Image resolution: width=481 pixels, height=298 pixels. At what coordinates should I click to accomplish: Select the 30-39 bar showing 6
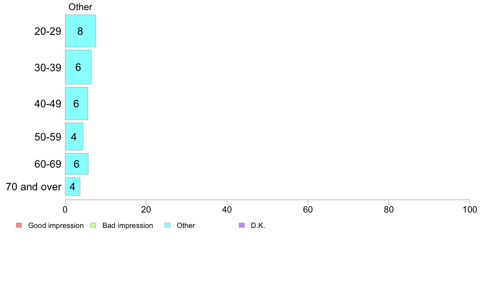(78, 67)
